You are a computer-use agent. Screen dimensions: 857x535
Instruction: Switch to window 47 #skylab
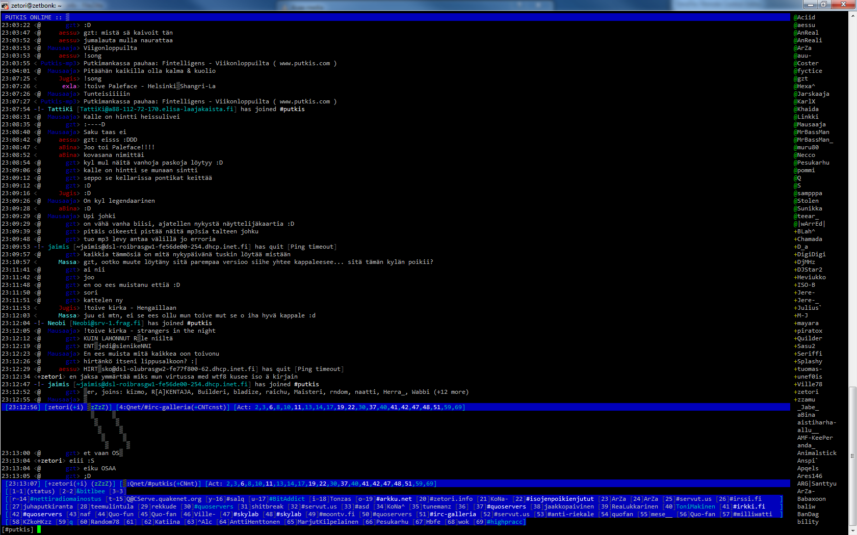246,514
